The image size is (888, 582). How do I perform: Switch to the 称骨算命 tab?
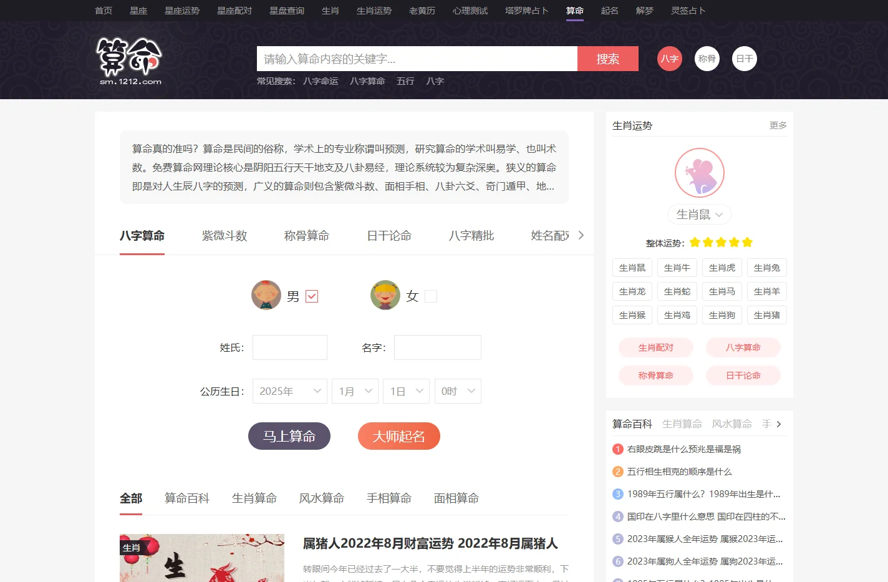tap(307, 236)
